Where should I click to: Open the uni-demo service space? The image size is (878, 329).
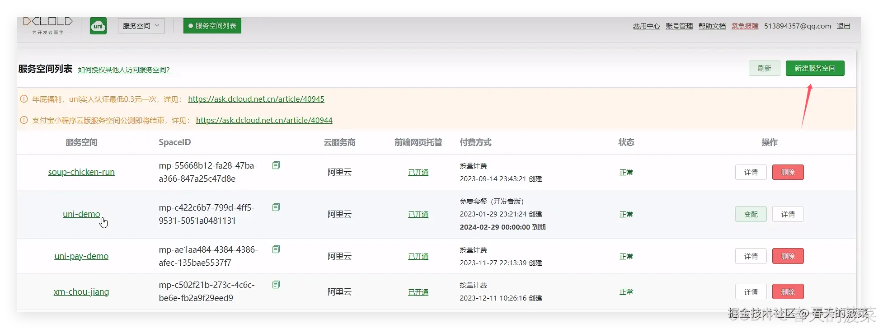point(81,214)
